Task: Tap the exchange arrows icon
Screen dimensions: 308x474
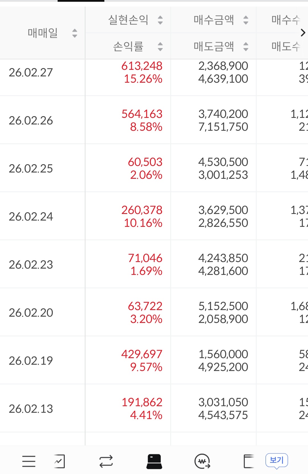Action: coord(106,461)
